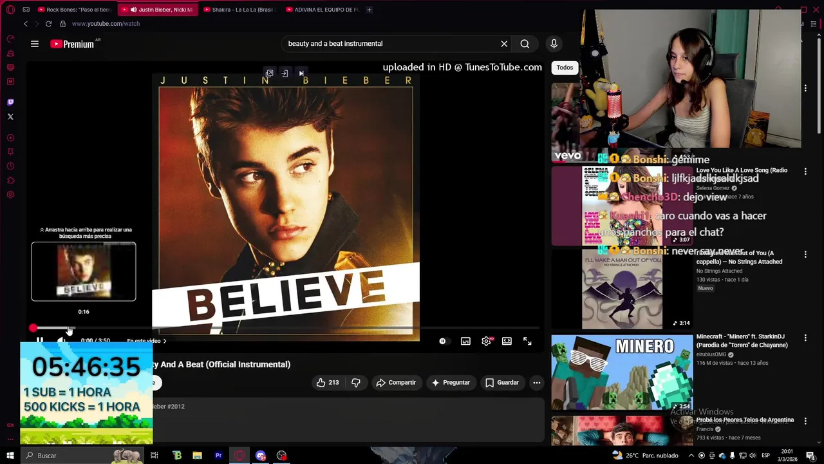824x464 pixels.
Task: Switch to theater mode
Action: coord(507,341)
